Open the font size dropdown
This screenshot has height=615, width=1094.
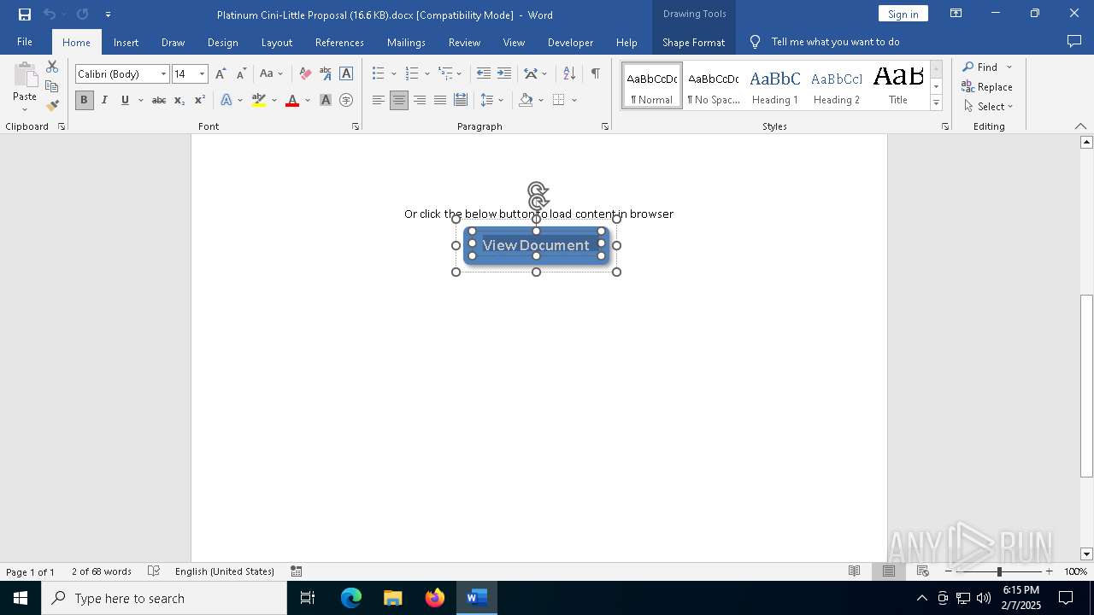pyautogui.click(x=202, y=74)
